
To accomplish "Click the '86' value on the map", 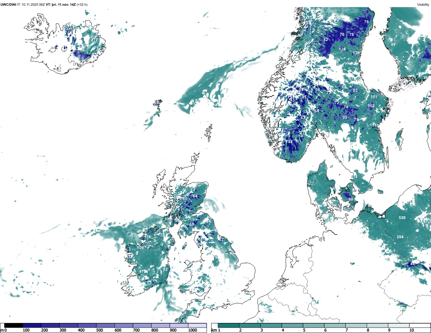I will pyautogui.click(x=344, y=87).
